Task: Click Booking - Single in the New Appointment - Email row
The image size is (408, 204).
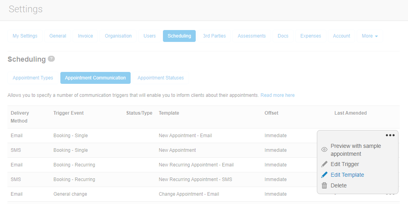Action: (71, 136)
